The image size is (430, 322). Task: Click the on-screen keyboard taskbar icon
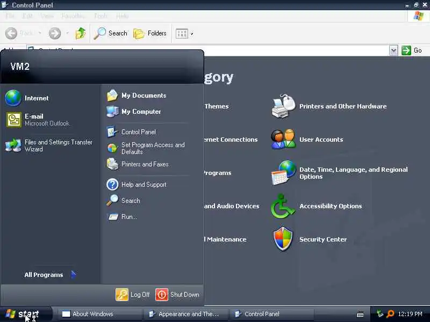click(x=360, y=315)
